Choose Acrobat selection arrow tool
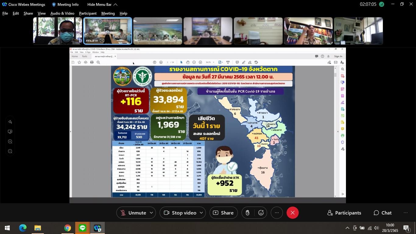Viewport: 416px width, 234px height. 182,62
